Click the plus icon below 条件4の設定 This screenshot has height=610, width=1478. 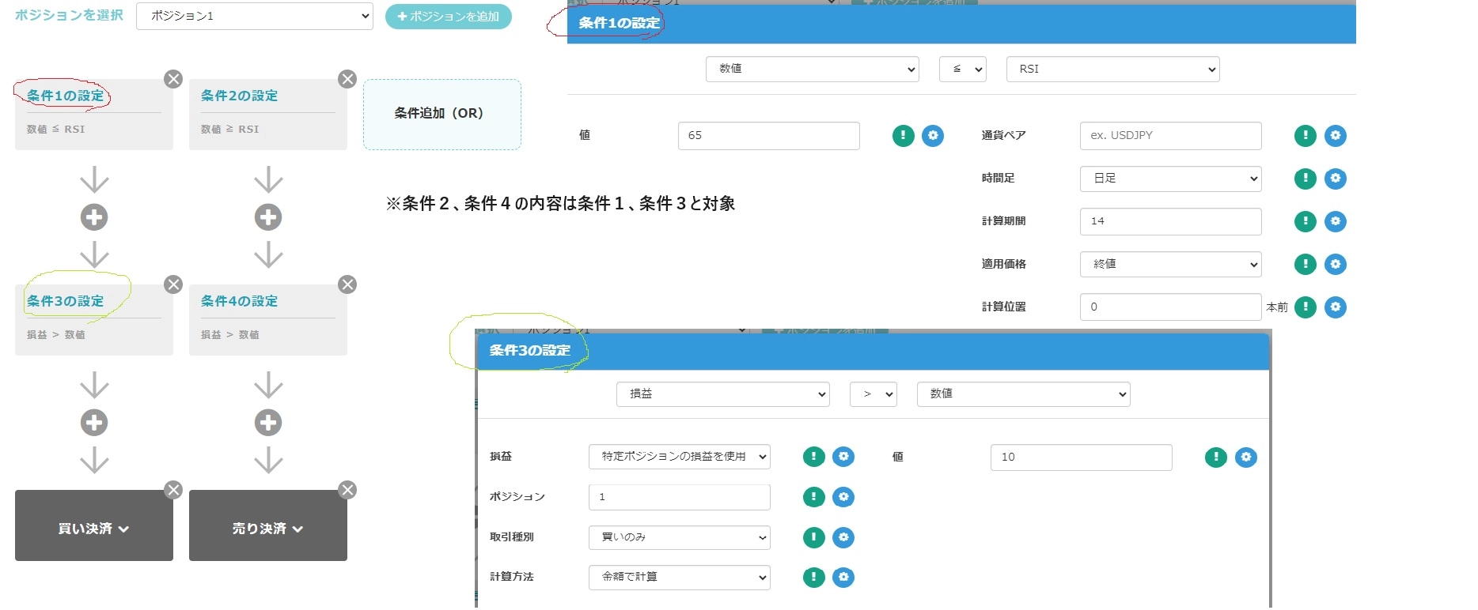(x=268, y=423)
